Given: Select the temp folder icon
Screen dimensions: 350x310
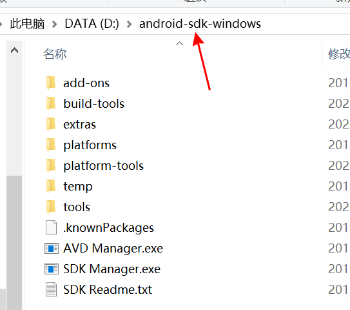Looking at the screenshot, I should pos(51,186).
